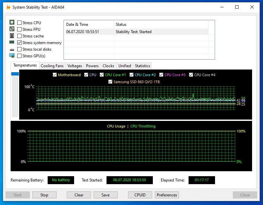Select the Temperatures tab
This screenshot has width=263, height=205.
[25, 65]
